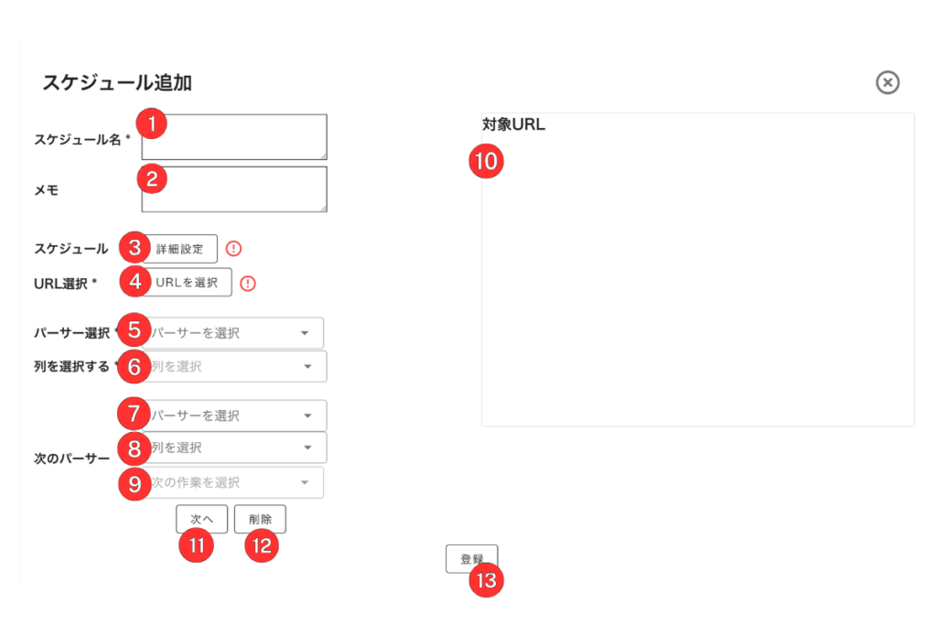This screenshot has height=625, width=937.
Task: Expand the 列を選択する dropdown
Action: [238, 367]
